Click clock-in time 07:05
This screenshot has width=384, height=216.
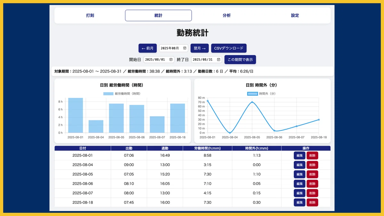(129, 174)
